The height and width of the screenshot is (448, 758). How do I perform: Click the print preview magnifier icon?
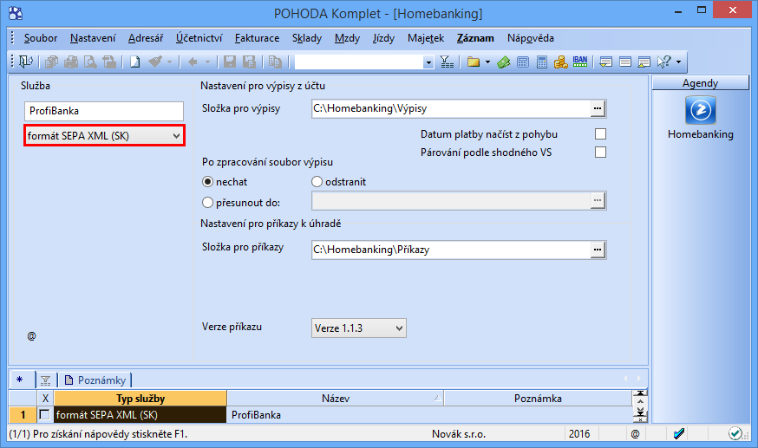(x=90, y=62)
